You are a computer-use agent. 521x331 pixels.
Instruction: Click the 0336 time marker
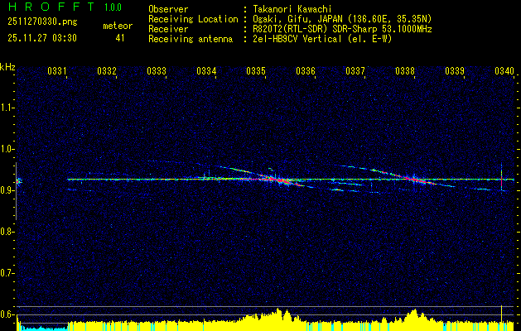coord(306,70)
